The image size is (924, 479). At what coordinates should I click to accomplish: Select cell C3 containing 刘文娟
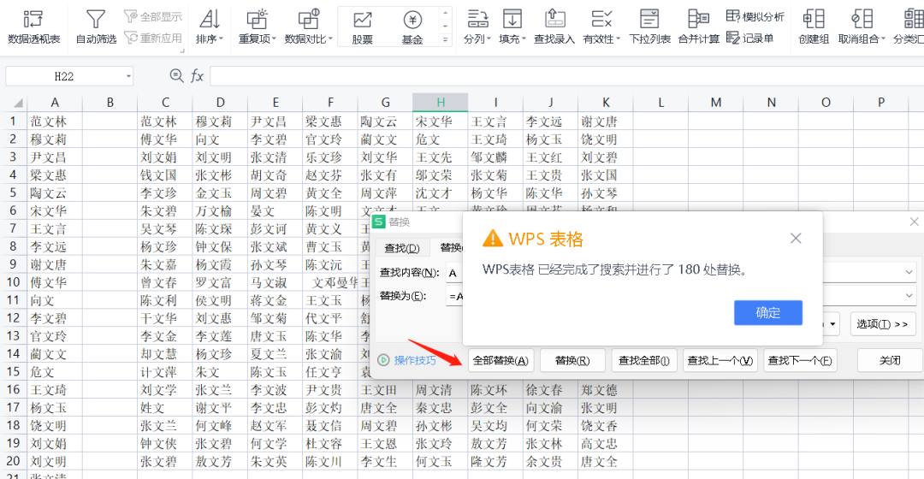tap(164, 157)
